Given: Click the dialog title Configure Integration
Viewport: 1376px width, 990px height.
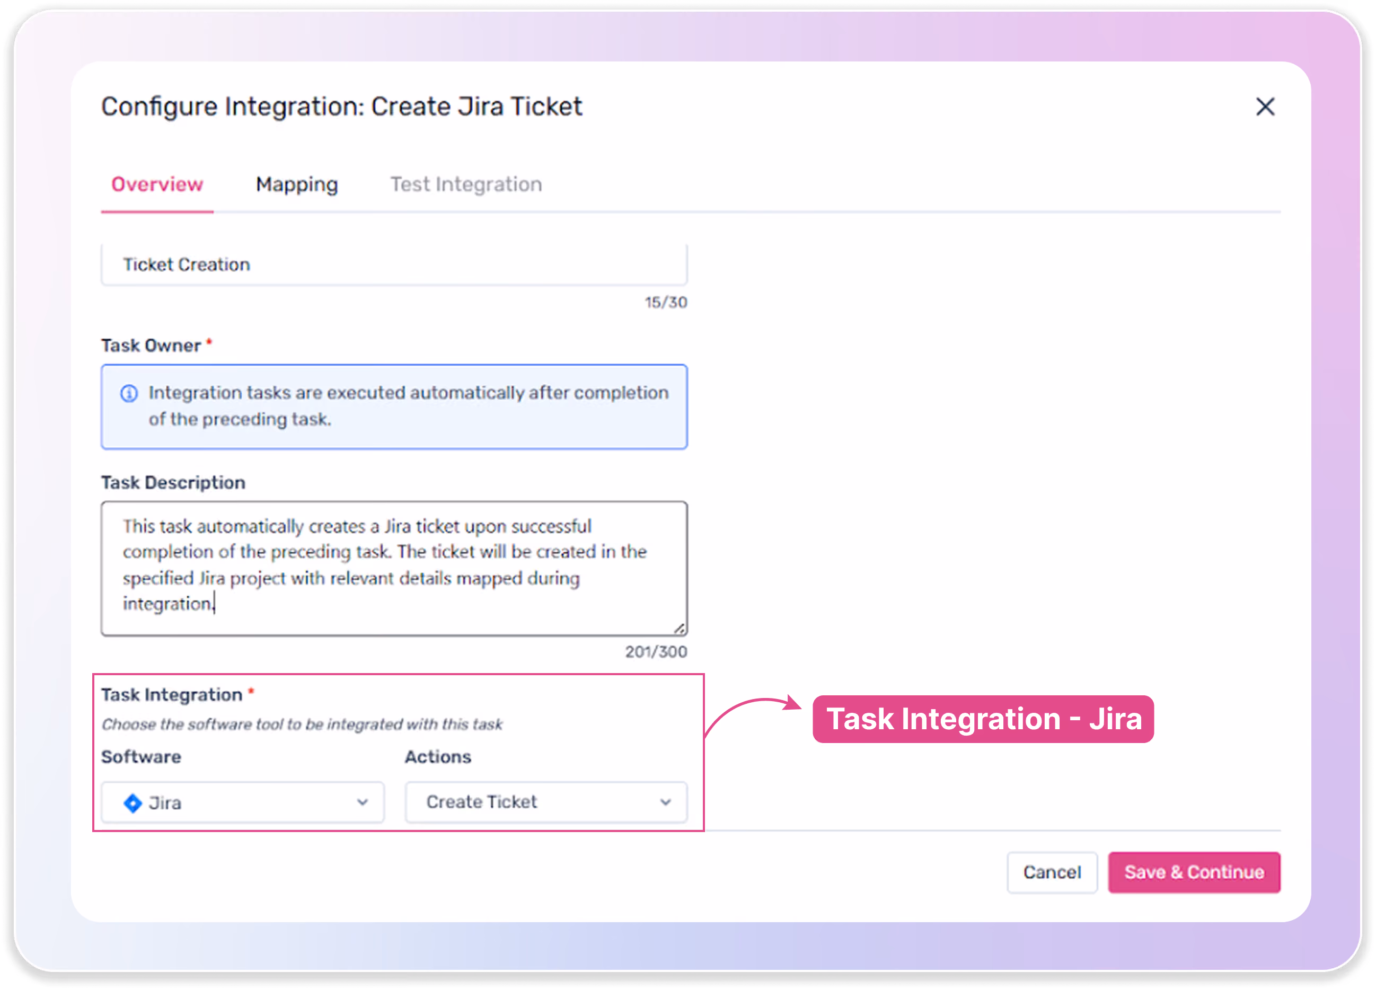Looking at the screenshot, I should point(341,107).
